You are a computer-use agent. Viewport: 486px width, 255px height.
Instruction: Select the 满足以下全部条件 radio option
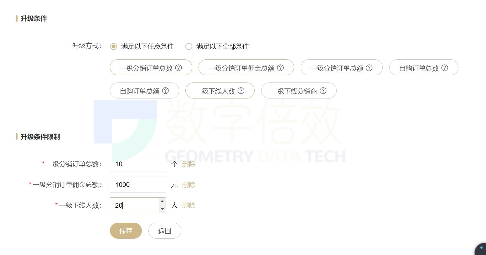tap(189, 46)
